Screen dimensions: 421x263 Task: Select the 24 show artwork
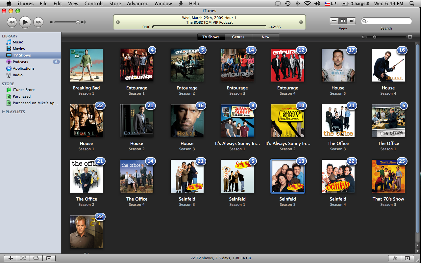pyautogui.click(x=87, y=232)
